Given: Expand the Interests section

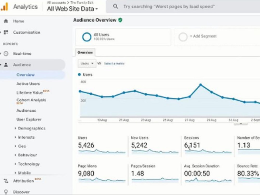Looking at the screenshot, I should tap(15, 137).
